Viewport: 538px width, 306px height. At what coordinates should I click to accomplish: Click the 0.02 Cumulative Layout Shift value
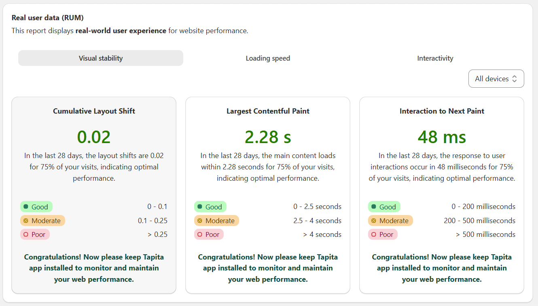coord(94,137)
